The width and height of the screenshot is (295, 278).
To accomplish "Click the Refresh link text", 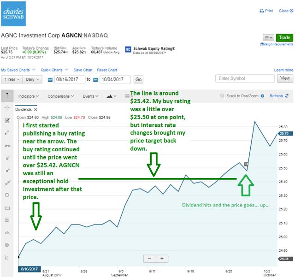I will click(x=276, y=96).
